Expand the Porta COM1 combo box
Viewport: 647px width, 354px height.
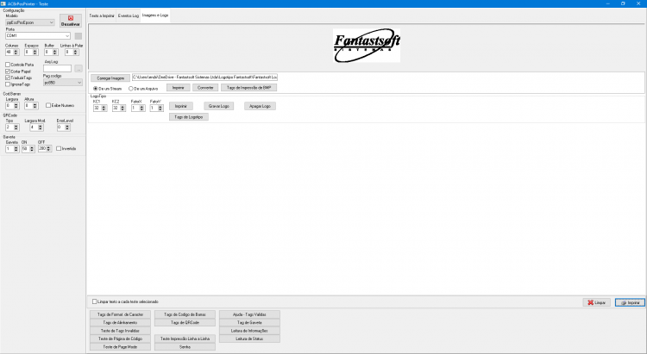click(x=38, y=36)
